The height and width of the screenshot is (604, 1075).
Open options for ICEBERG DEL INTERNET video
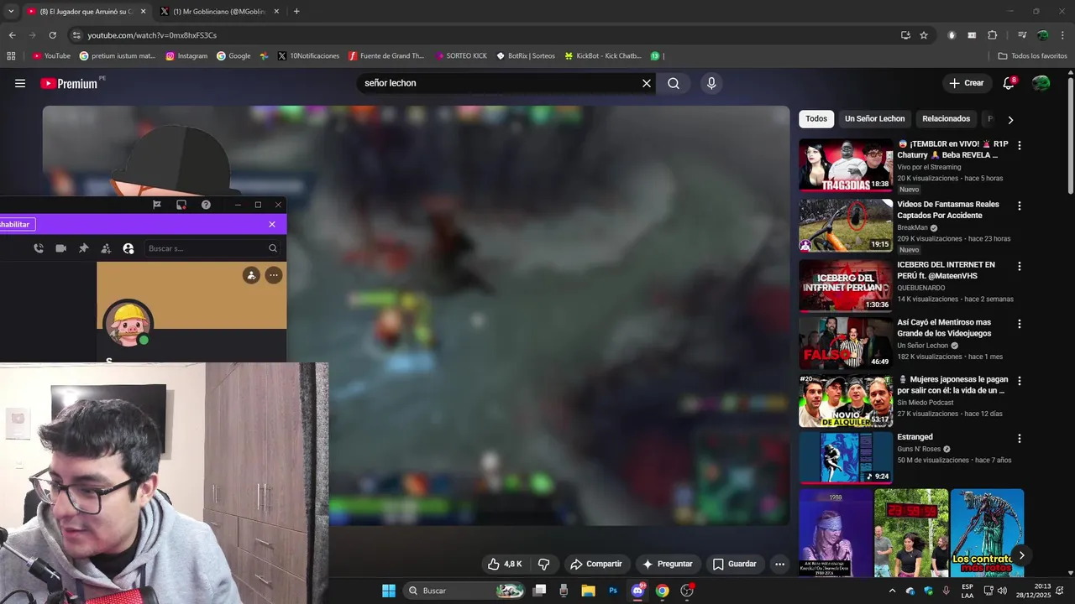pyautogui.click(x=1020, y=266)
